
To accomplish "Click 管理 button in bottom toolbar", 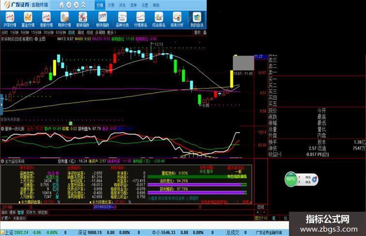I will click(20, 212).
